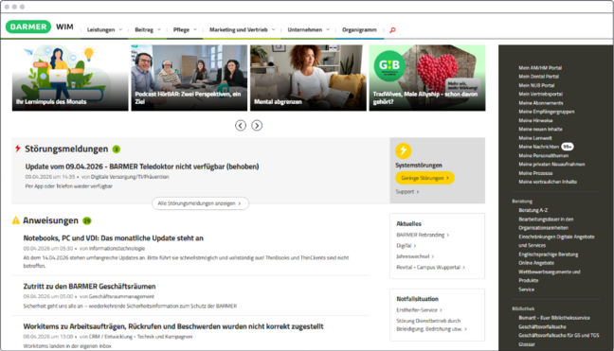This screenshot has width=614, height=351.
Task: Open the 'Mental abgrenzen' card
Action: point(308,78)
